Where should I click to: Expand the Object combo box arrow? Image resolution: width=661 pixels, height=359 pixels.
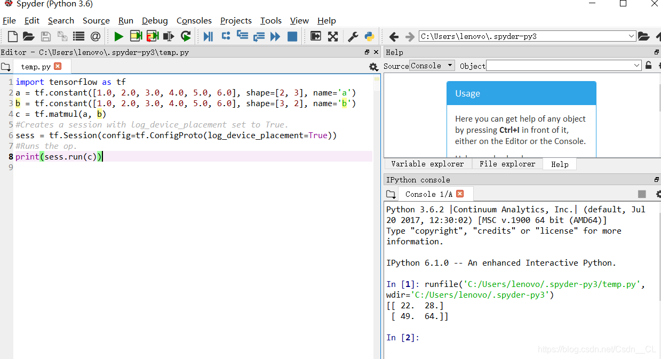637,66
